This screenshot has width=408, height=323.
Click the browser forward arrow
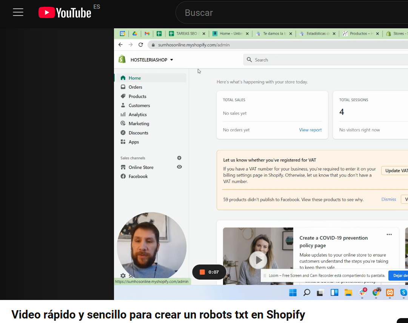click(x=131, y=45)
